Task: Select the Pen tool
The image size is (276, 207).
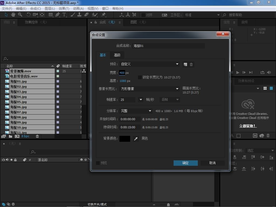Action: point(58,15)
